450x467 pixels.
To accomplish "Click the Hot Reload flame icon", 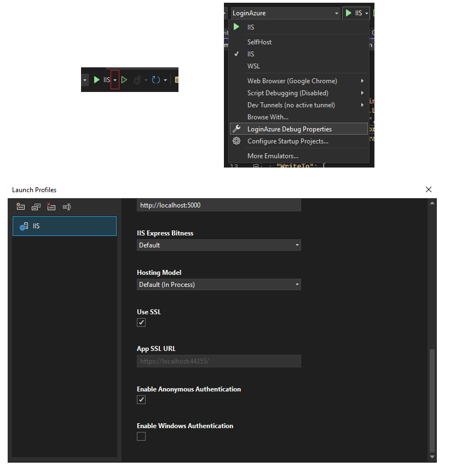I will coord(137,80).
